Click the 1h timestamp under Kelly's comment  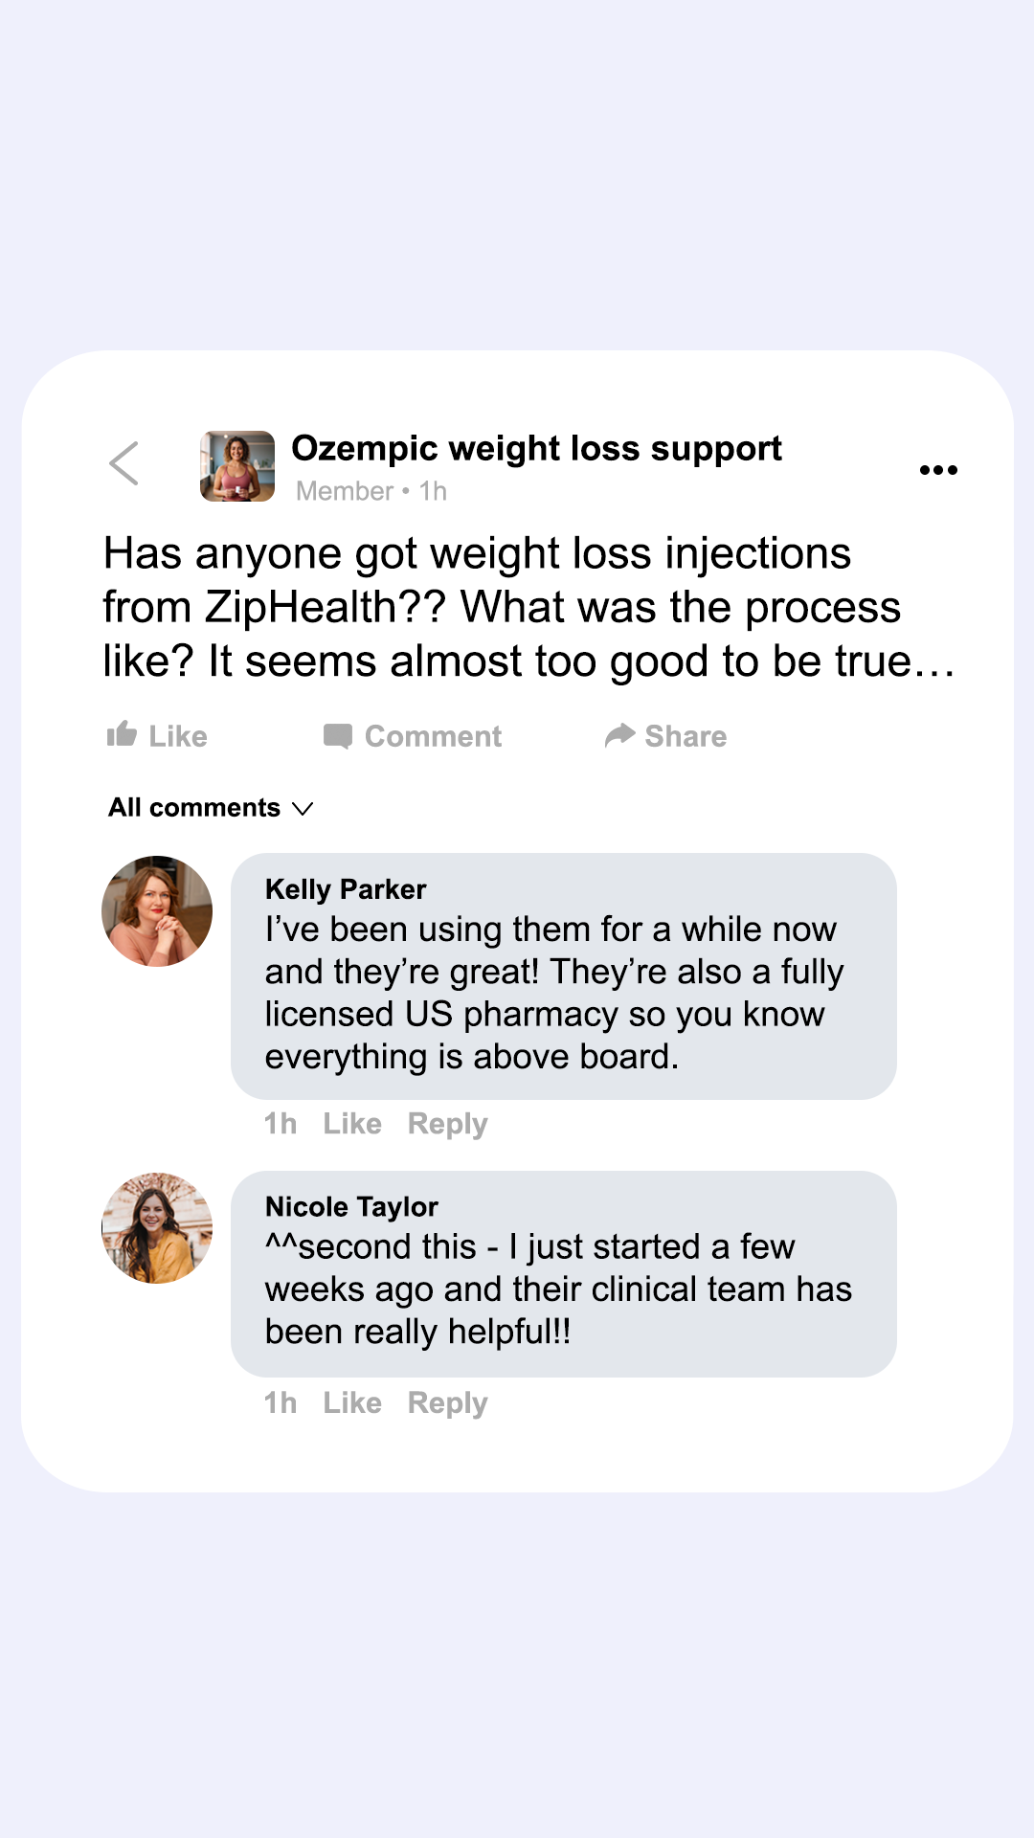(281, 1124)
